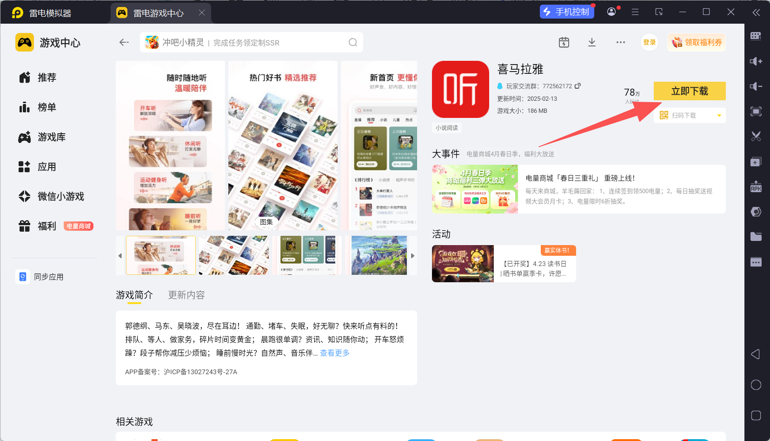The height and width of the screenshot is (441, 770).
Task: Open the calendar check-in icon
Action: click(564, 42)
